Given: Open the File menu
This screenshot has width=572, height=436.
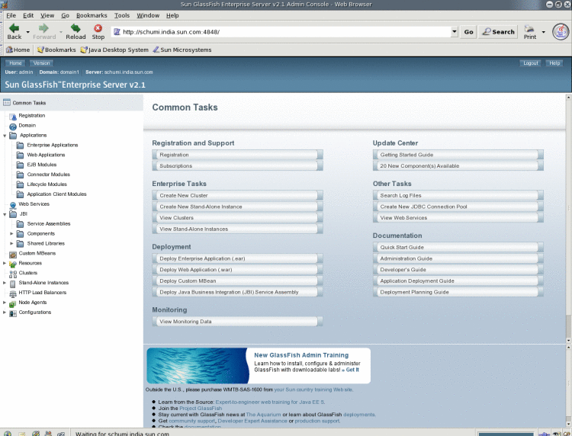Looking at the screenshot, I should coord(11,15).
